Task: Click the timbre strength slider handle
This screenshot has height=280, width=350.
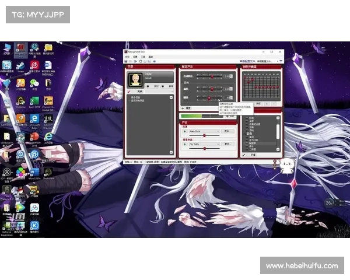Action: pos(209,97)
